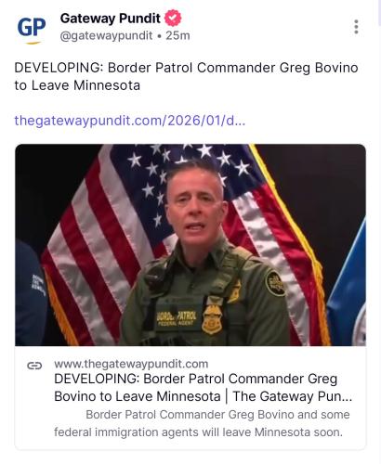Click the www.thegatewaypundit.com domain label
This screenshot has width=381, height=464.
[x=131, y=364]
